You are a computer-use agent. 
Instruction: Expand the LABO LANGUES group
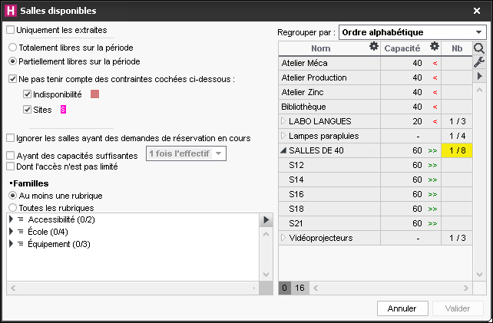[283, 121]
